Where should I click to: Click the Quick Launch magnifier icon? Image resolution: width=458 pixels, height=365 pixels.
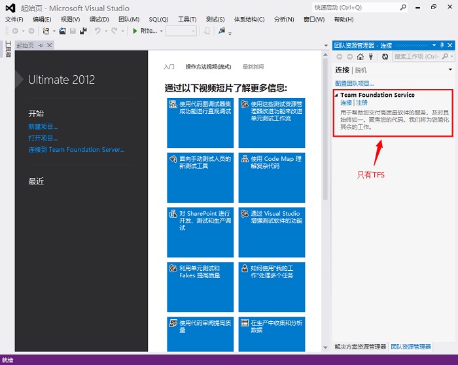[403, 7]
